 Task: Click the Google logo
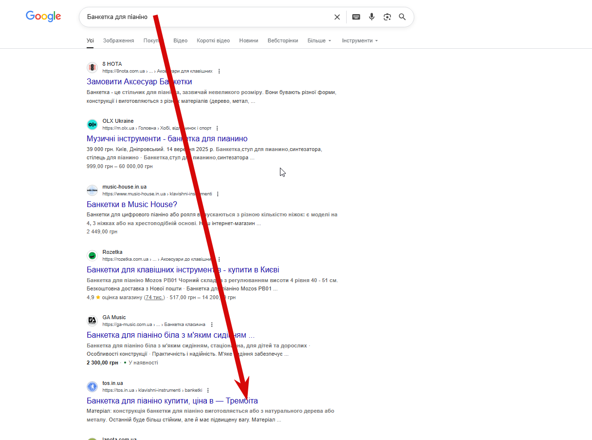click(x=43, y=17)
